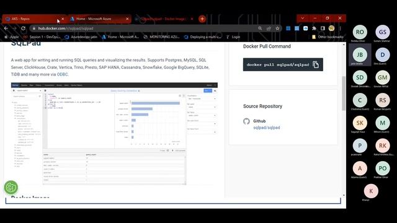The image size is (397, 223).
Task: Click the zoom magnifier icon in address bar
Action: pos(260,28)
